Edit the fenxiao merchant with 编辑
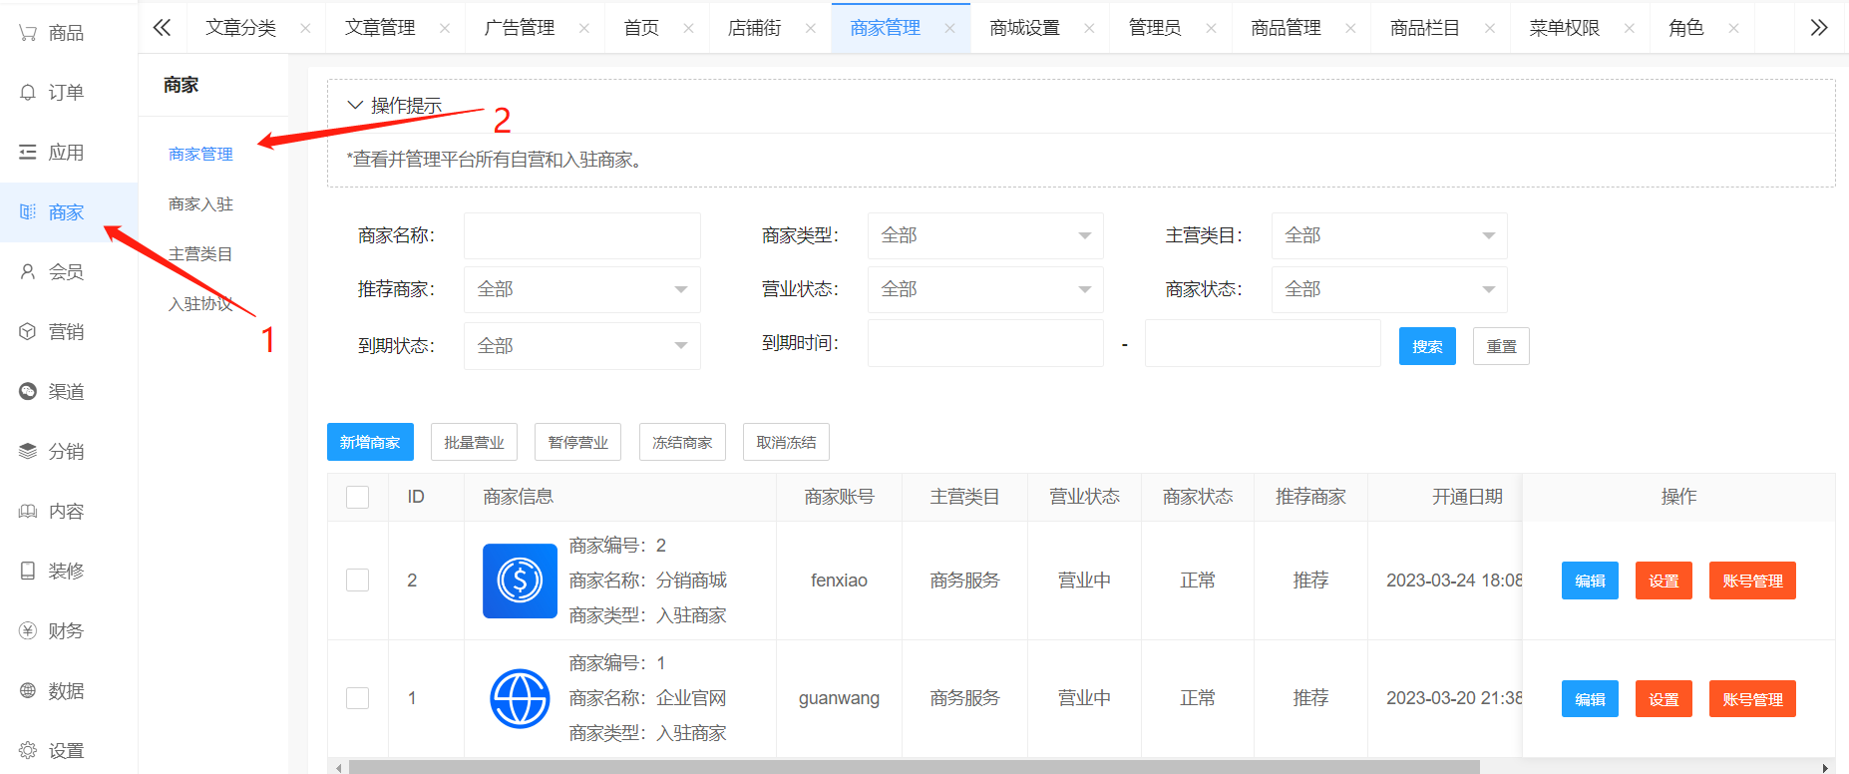This screenshot has width=1849, height=774. [1590, 580]
